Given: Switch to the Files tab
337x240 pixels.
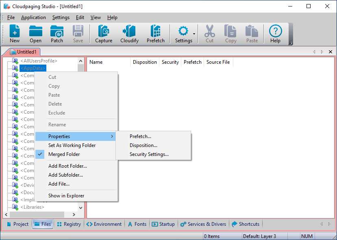Looking at the screenshot, I should [43, 224].
